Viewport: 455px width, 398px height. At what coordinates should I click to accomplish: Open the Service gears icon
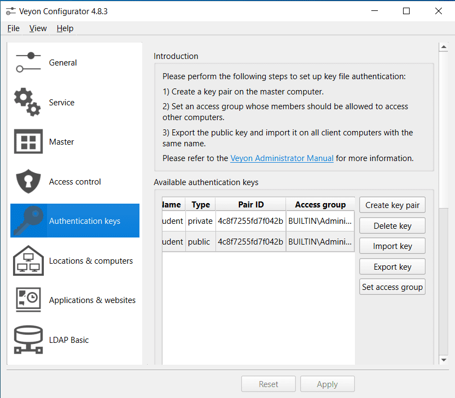pos(27,102)
